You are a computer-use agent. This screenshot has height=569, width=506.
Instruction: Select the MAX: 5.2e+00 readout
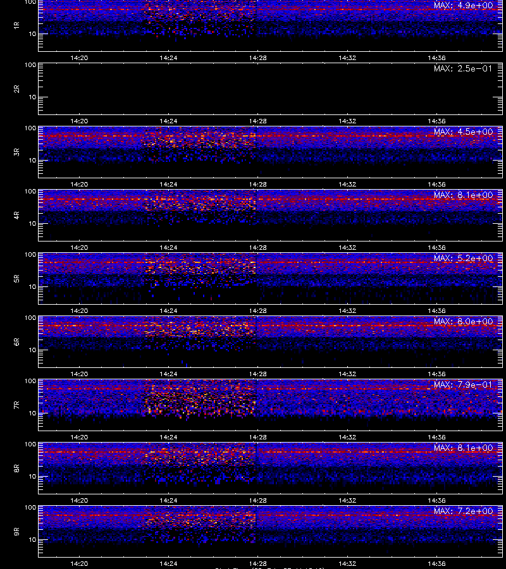pos(463,258)
